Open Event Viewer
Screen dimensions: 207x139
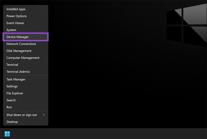point(15,23)
